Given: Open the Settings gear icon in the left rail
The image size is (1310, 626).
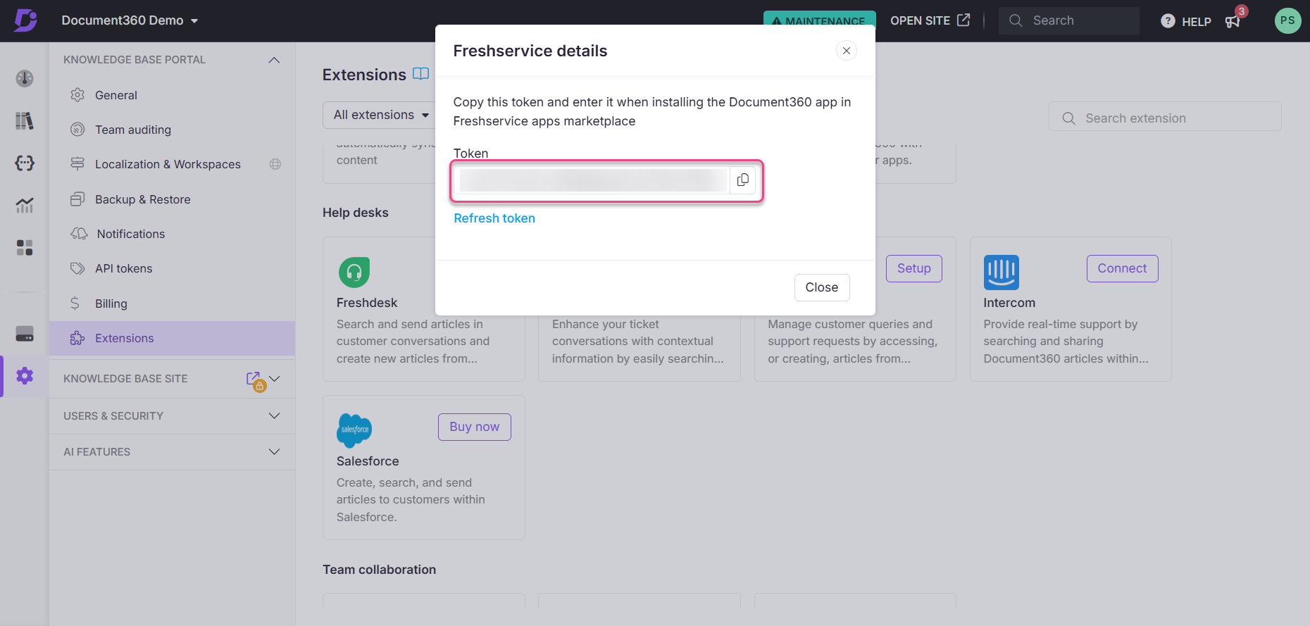Looking at the screenshot, I should pyautogui.click(x=25, y=376).
